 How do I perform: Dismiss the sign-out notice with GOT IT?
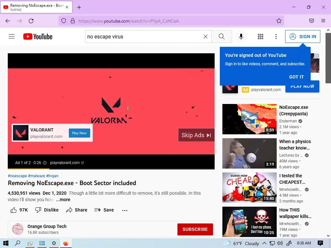296,77
